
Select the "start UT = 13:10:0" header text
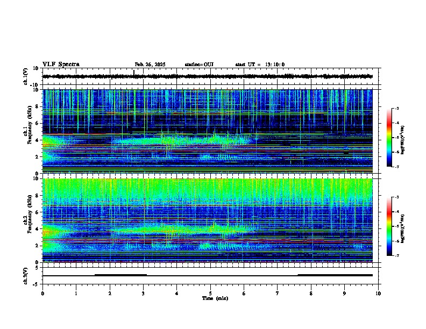coord(260,65)
